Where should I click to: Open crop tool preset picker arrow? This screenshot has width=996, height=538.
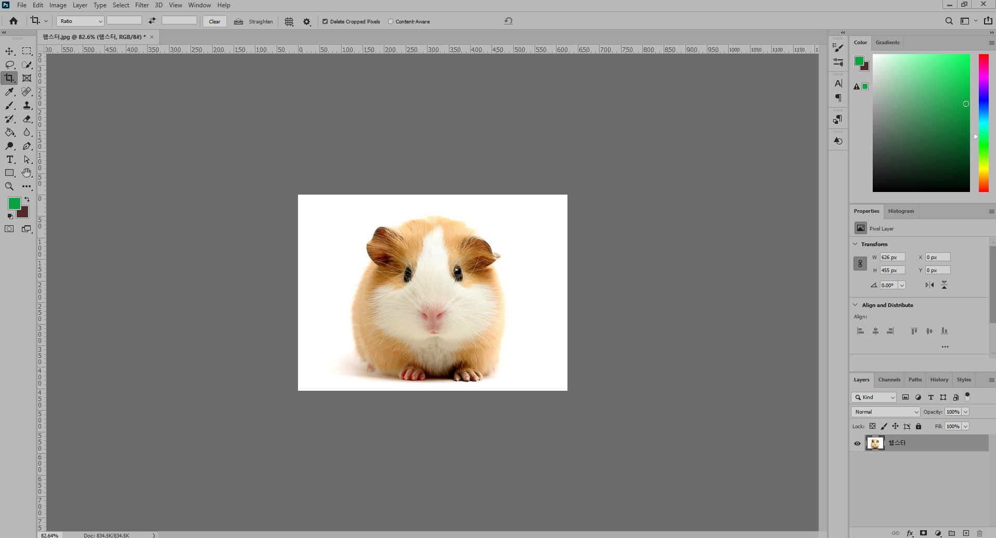pyautogui.click(x=46, y=21)
